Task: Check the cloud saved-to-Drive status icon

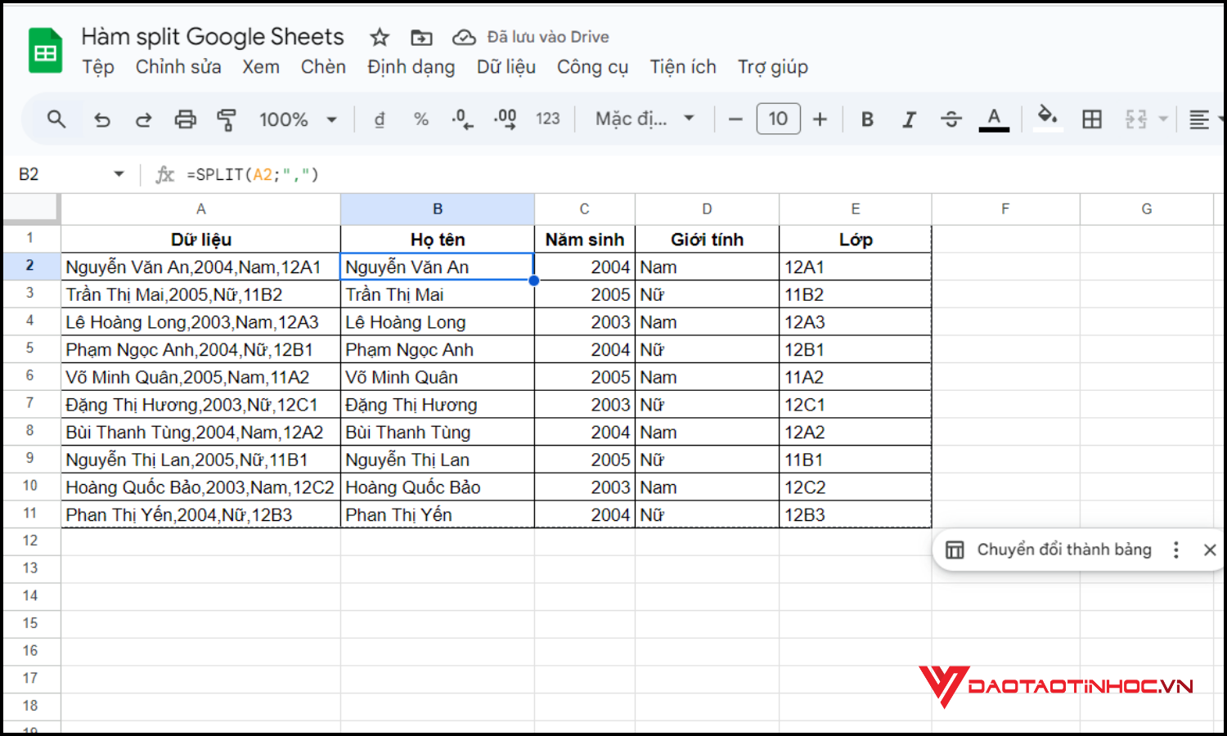Action: [464, 37]
